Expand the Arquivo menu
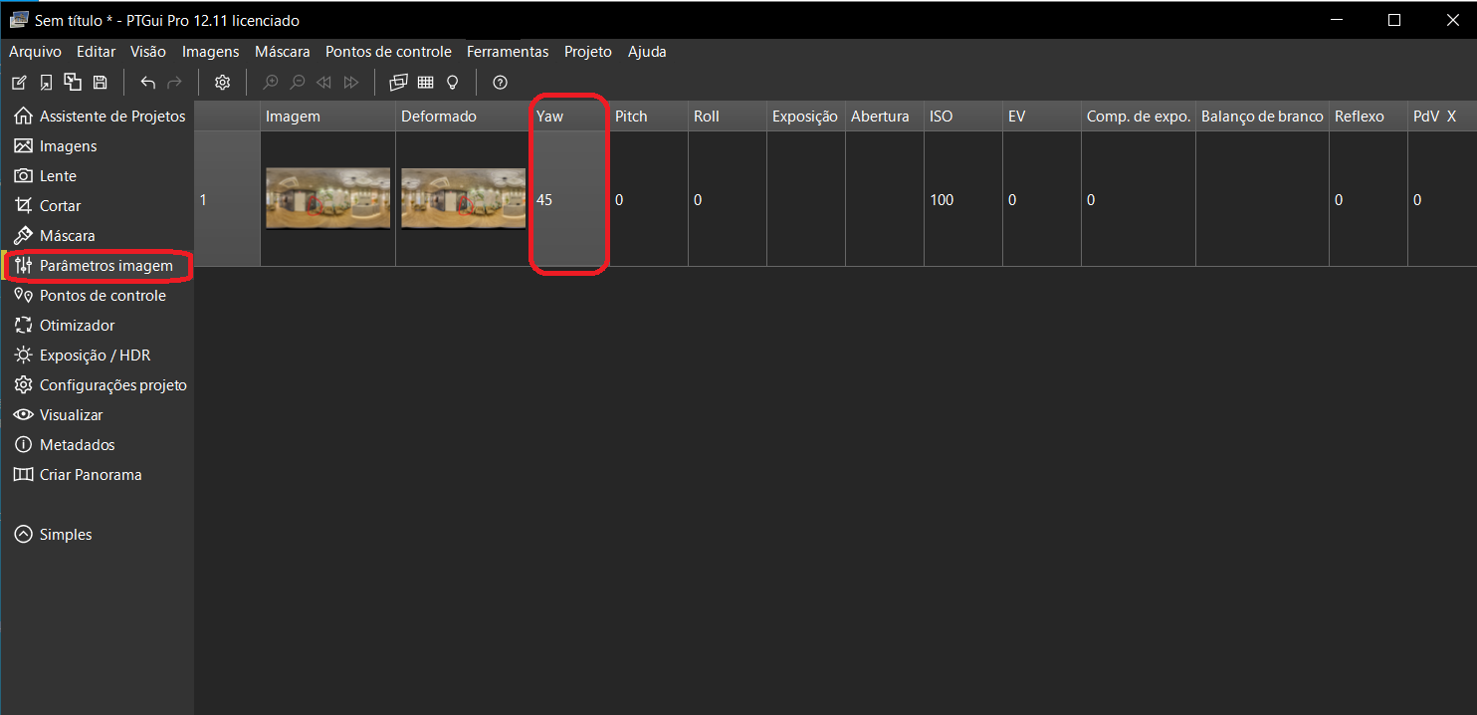 35,52
